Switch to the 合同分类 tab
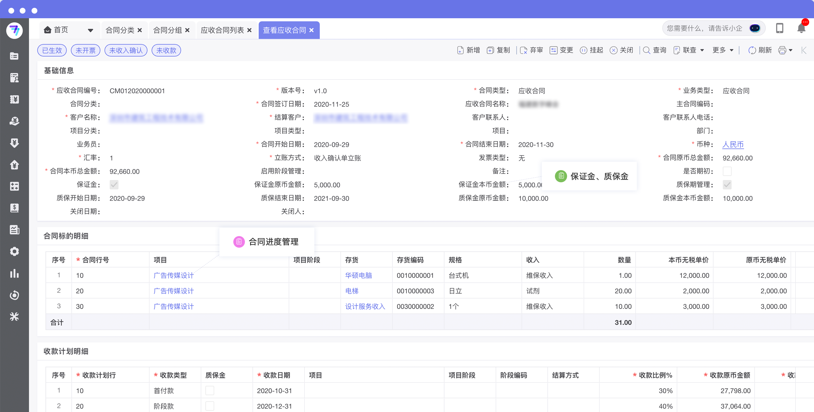 120,30
